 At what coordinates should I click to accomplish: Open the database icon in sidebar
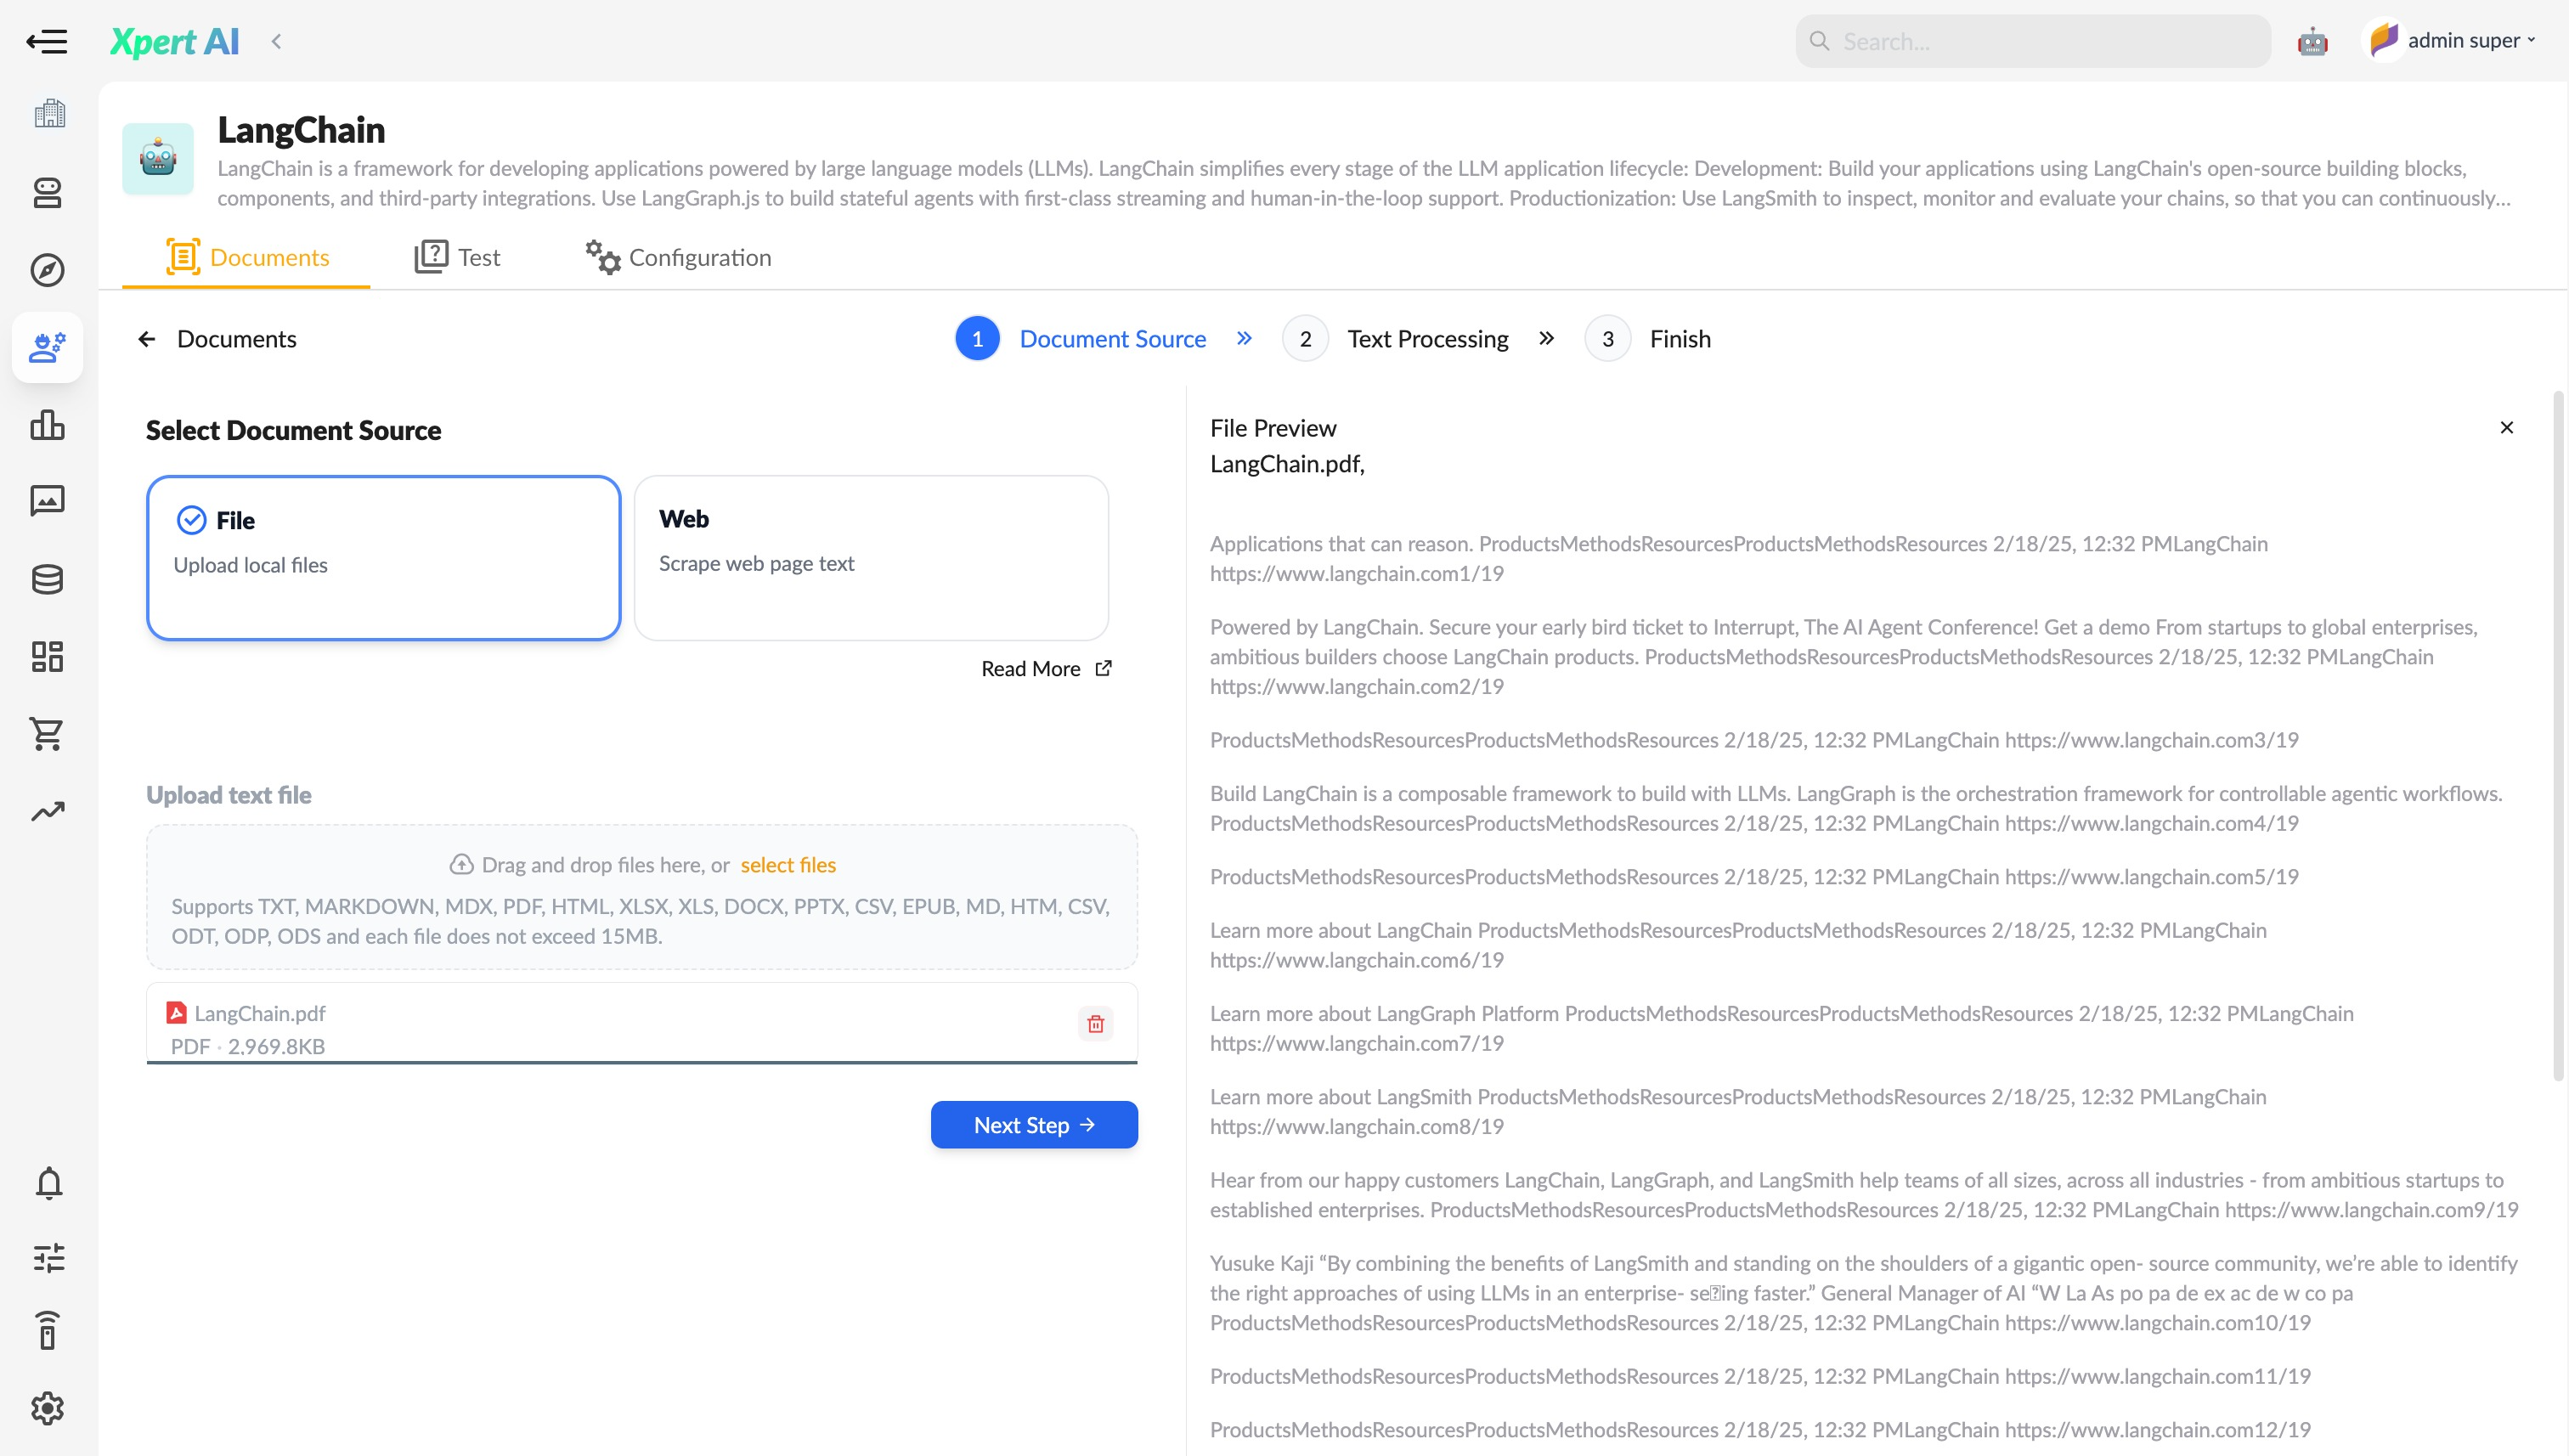pos(48,579)
